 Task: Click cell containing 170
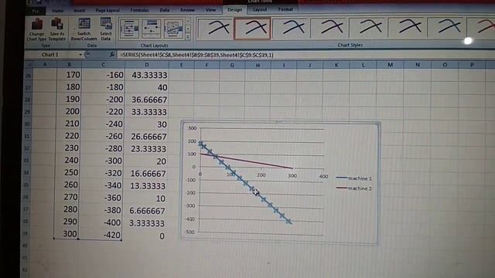70,75
